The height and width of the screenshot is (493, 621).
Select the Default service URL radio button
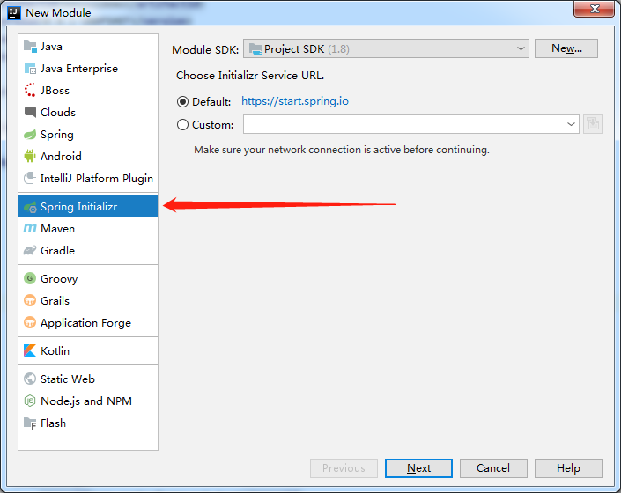tap(182, 102)
